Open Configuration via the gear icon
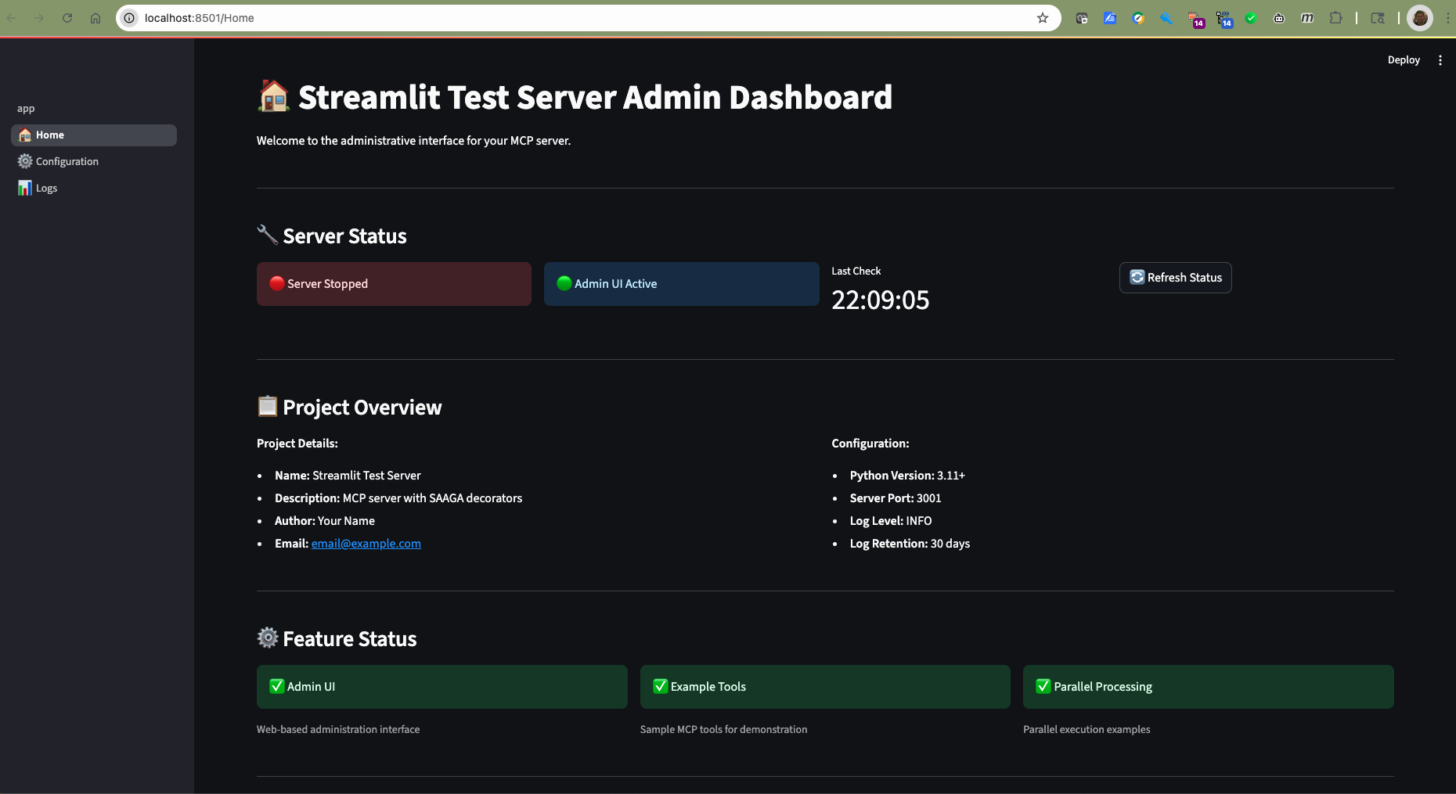 (x=24, y=161)
